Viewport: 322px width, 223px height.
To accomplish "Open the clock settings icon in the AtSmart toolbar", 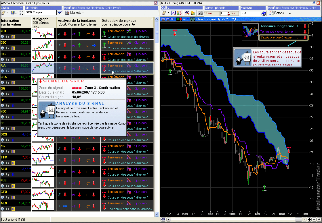I will pyautogui.click(x=13, y=13).
